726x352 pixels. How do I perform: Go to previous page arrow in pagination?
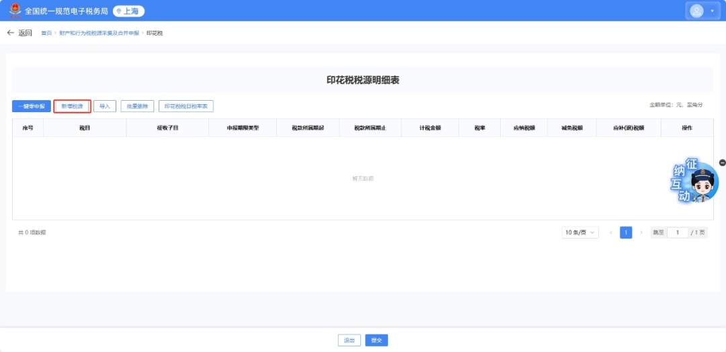[611, 232]
